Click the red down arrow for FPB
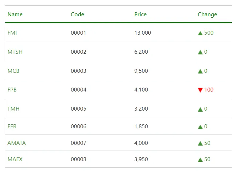Viewport: 235px width, 171px height. (x=200, y=90)
